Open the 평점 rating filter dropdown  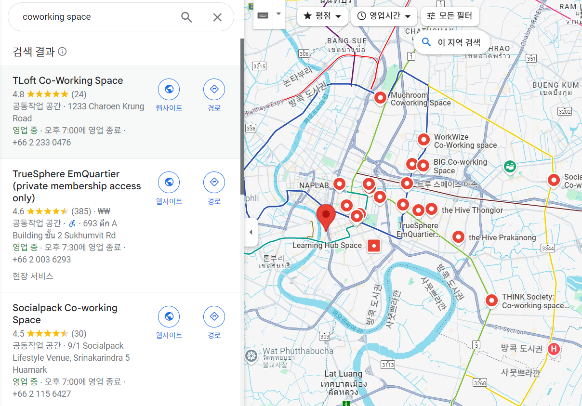(x=322, y=16)
